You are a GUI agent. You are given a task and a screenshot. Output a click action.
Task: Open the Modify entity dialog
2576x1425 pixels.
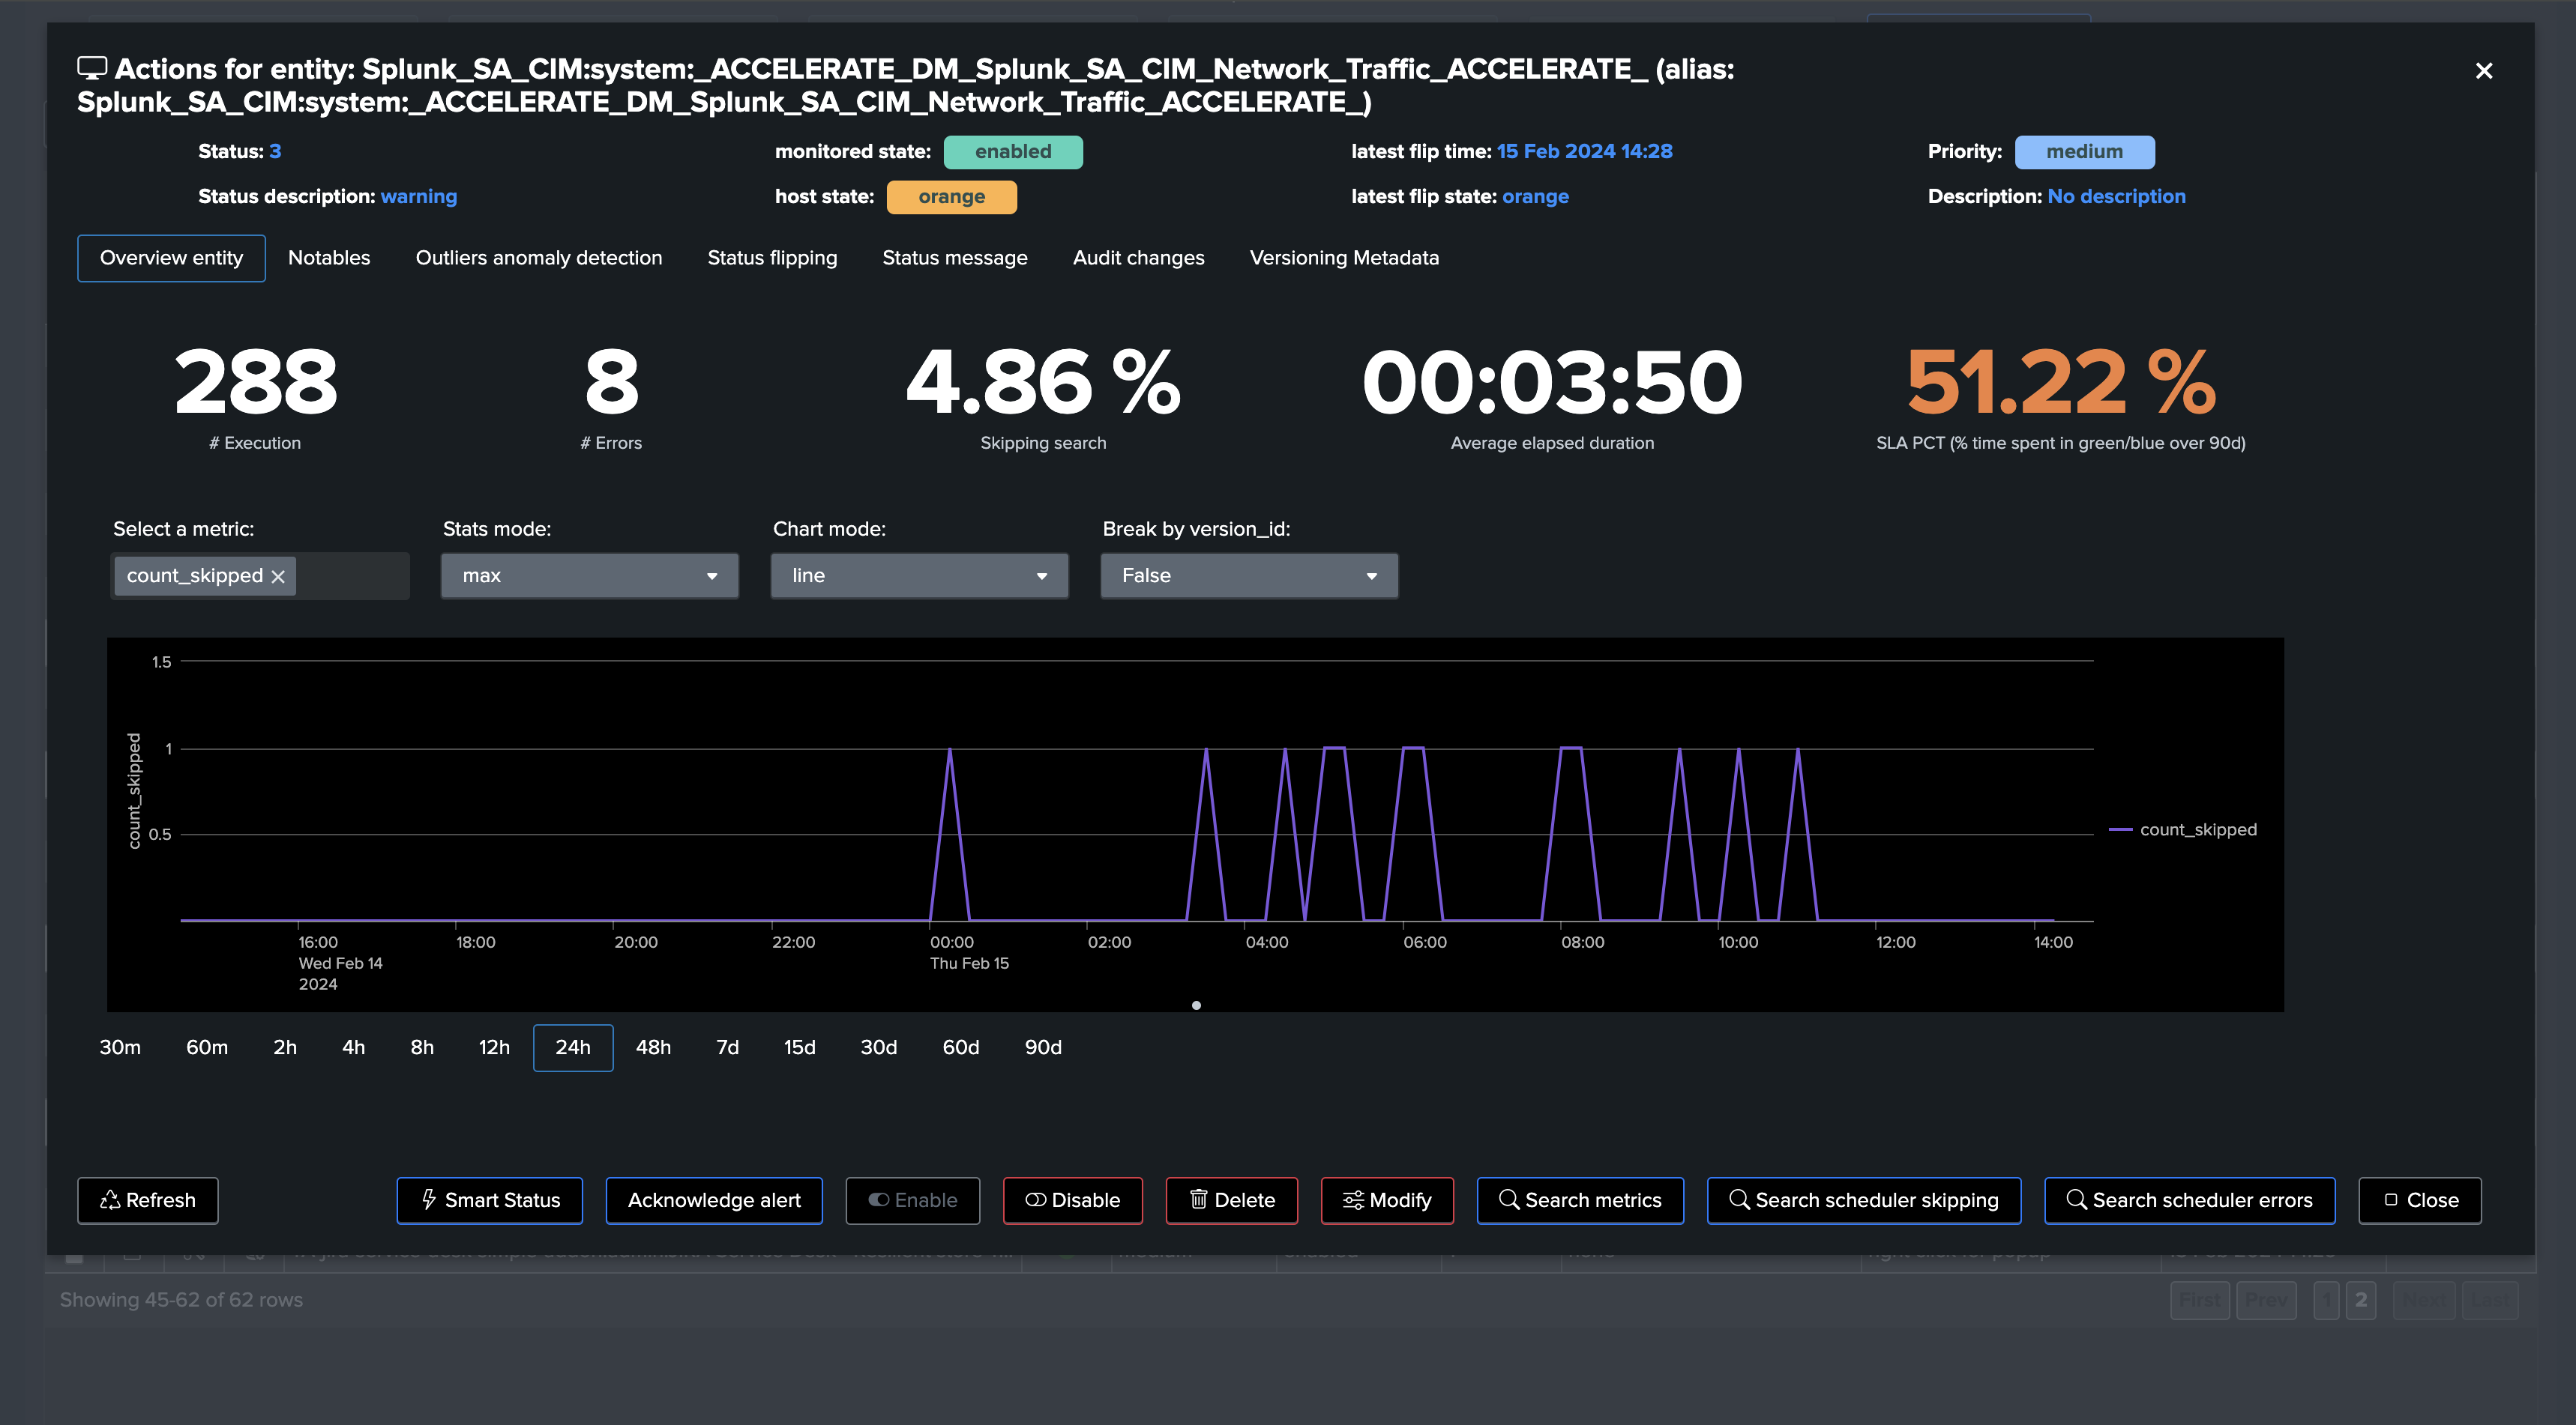(1387, 1200)
